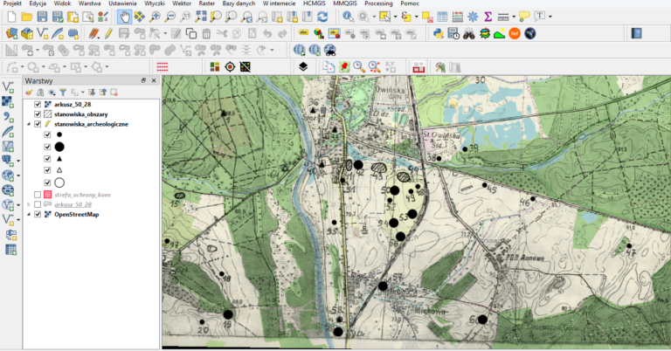671x351 pixels.
Task: Refresh the map canvas
Action: coord(322,17)
